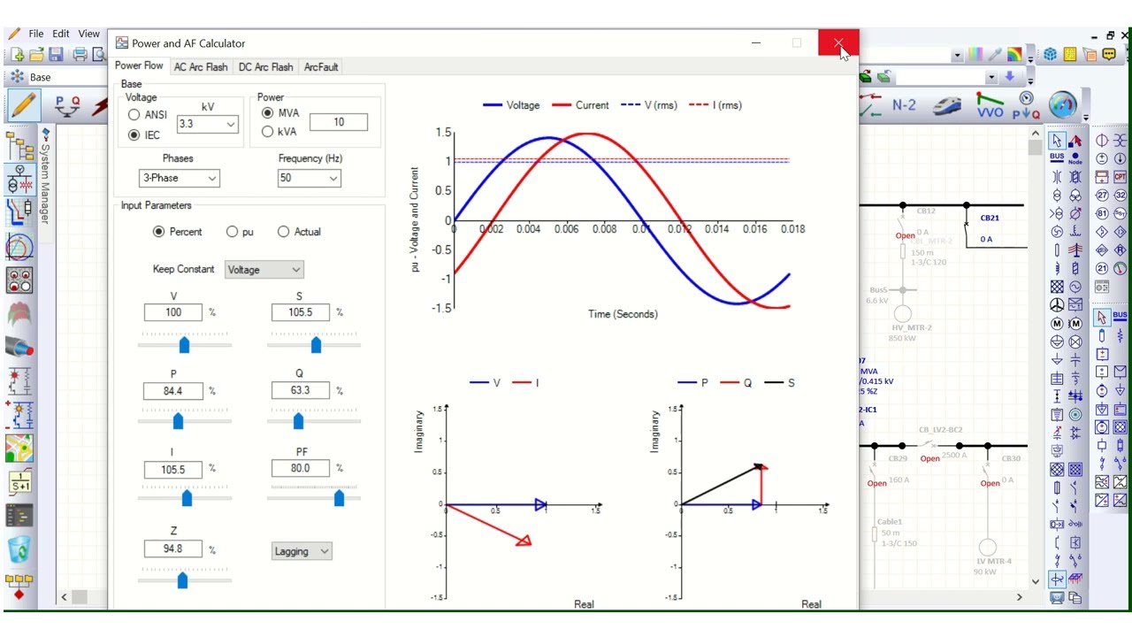Open the Keep Constant Voltage dropdown
This screenshot has width=1132, height=637.
tap(264, 270)
